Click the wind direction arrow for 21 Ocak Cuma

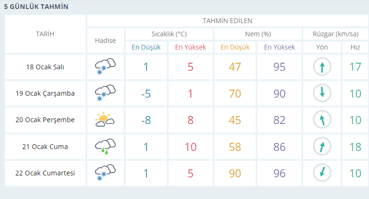click(322, 146)
